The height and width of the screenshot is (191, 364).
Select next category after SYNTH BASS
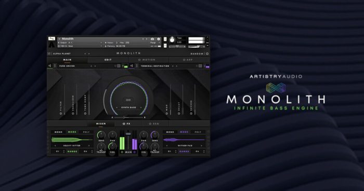point(140,107)
